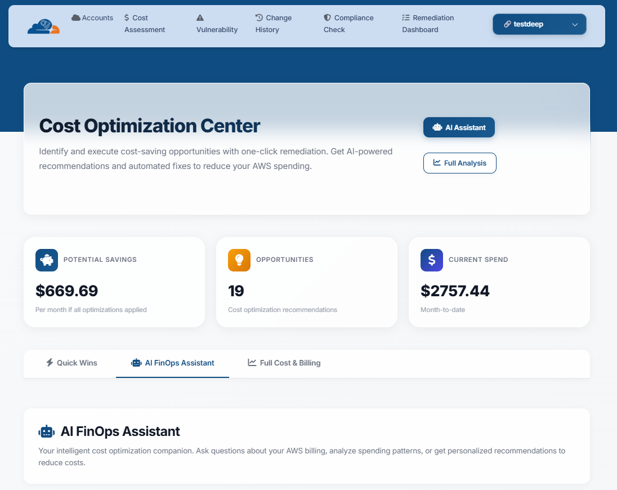Click the robot icon on AI FinOps tab
The width and height of the screenshot is (617, 490).
(136, 363)
